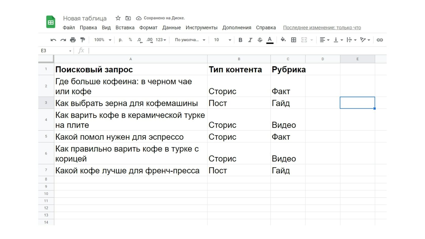Open the text color picker

[270, 40]
